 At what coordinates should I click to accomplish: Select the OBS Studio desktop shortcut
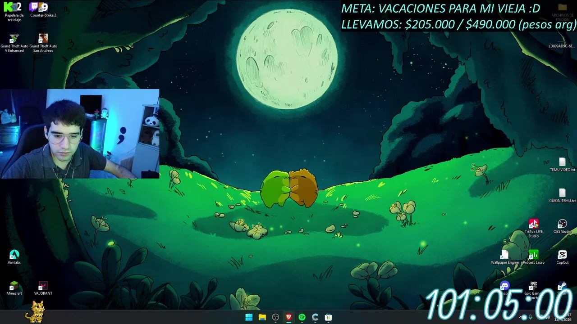pyautogui.click(x=562, y=226)
